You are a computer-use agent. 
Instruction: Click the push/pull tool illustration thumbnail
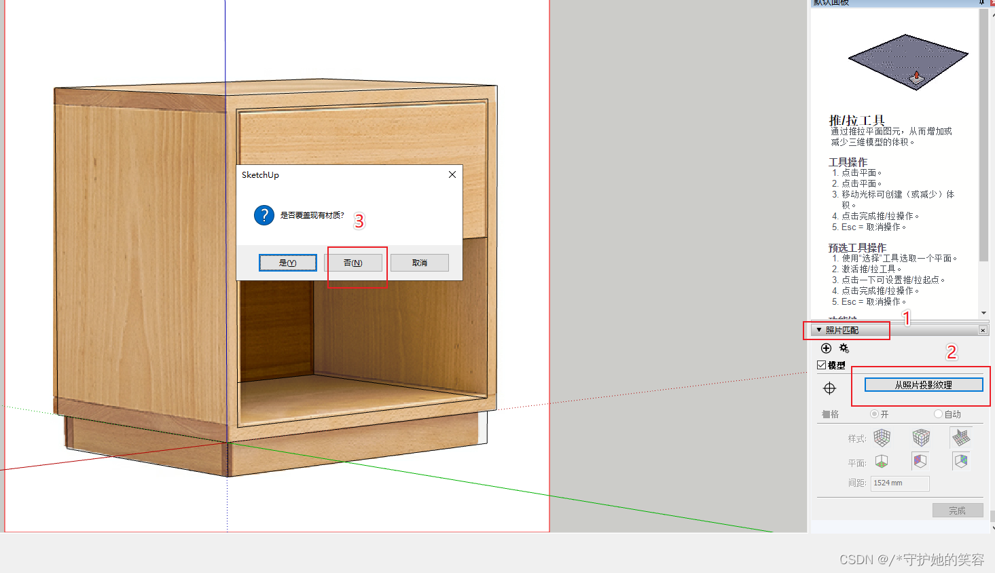click(908, 62)
